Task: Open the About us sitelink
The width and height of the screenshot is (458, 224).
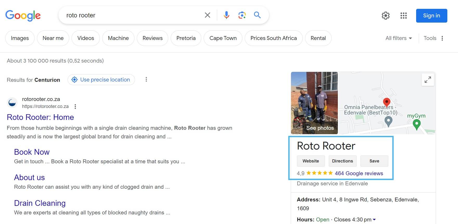Action: [x=29, y=178]
